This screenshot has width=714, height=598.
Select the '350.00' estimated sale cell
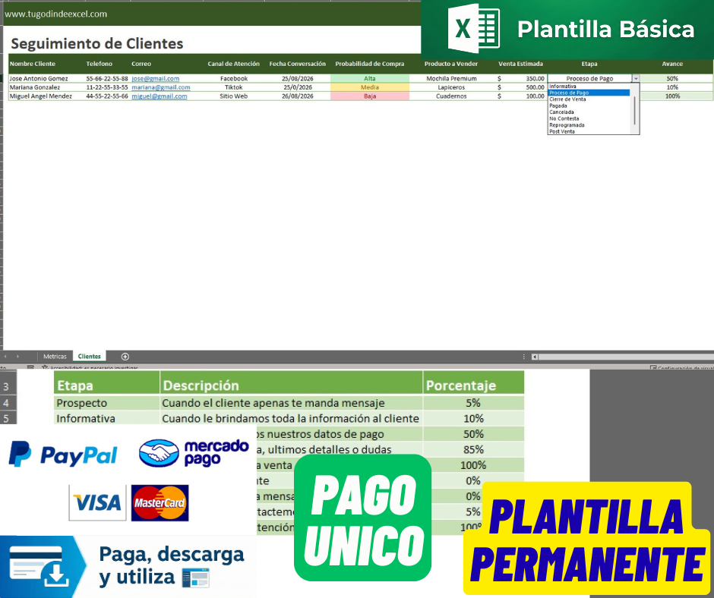tap(520, 78)
